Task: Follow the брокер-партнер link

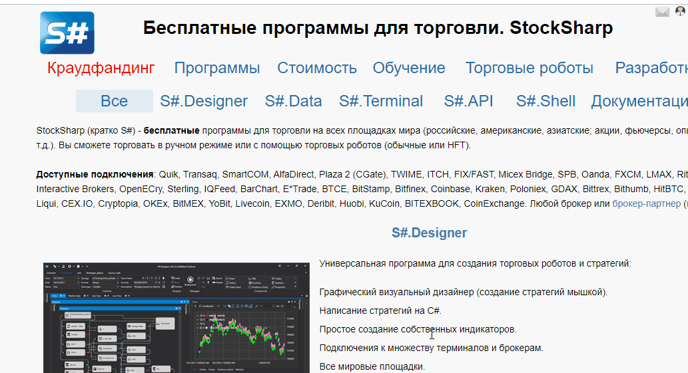Action: (646, 203)
